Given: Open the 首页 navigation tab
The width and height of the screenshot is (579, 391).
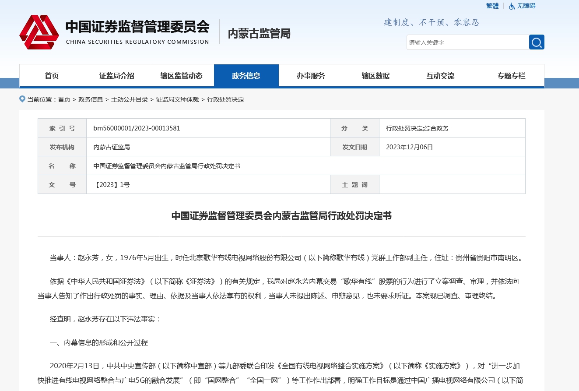Looking at the screenshot, I should [x=52, y=76].
